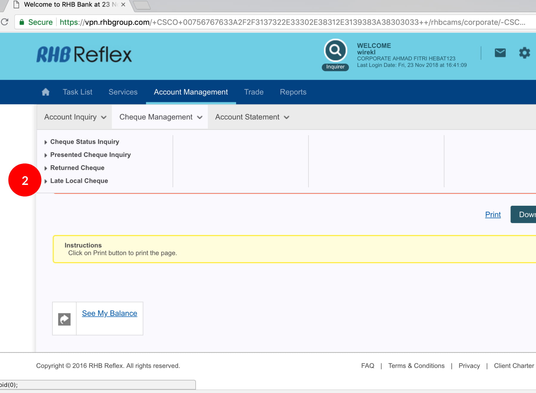This screenshot has height=393, width=536.
Task: Close the RHB Bank browser tab
Action: pos(123,5)
